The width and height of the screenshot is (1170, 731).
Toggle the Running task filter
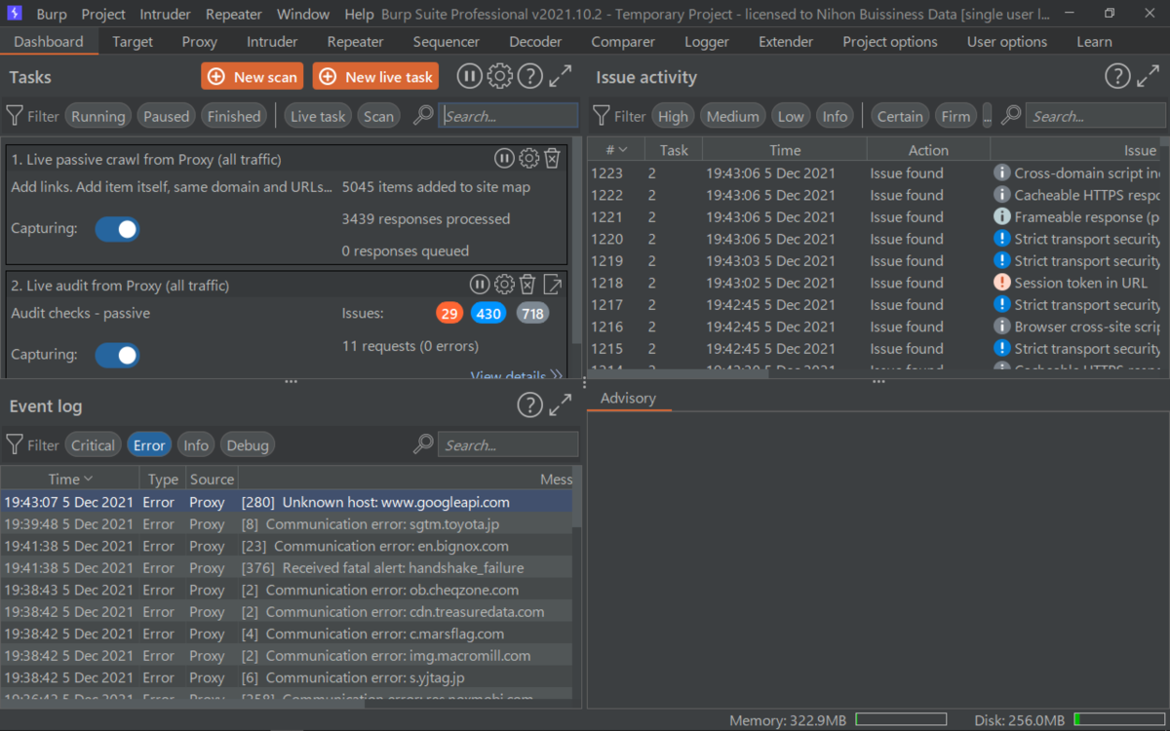[97, 116]
